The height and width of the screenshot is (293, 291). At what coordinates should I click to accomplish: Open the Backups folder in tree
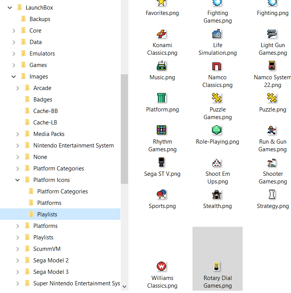click(x=40, y=19)
